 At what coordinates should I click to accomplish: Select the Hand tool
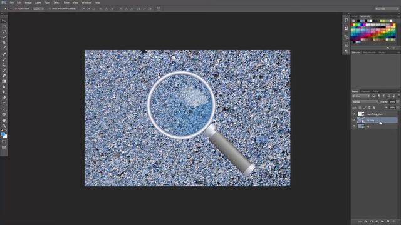[x=4, y=120]
